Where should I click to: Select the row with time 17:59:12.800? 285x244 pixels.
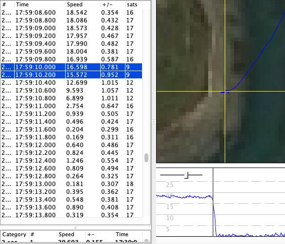pyautogui.click(x=71, y=176)
